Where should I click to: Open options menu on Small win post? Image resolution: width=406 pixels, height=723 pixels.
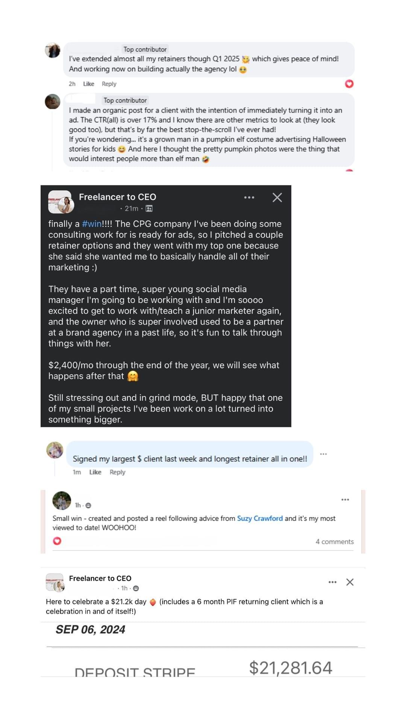345,500
